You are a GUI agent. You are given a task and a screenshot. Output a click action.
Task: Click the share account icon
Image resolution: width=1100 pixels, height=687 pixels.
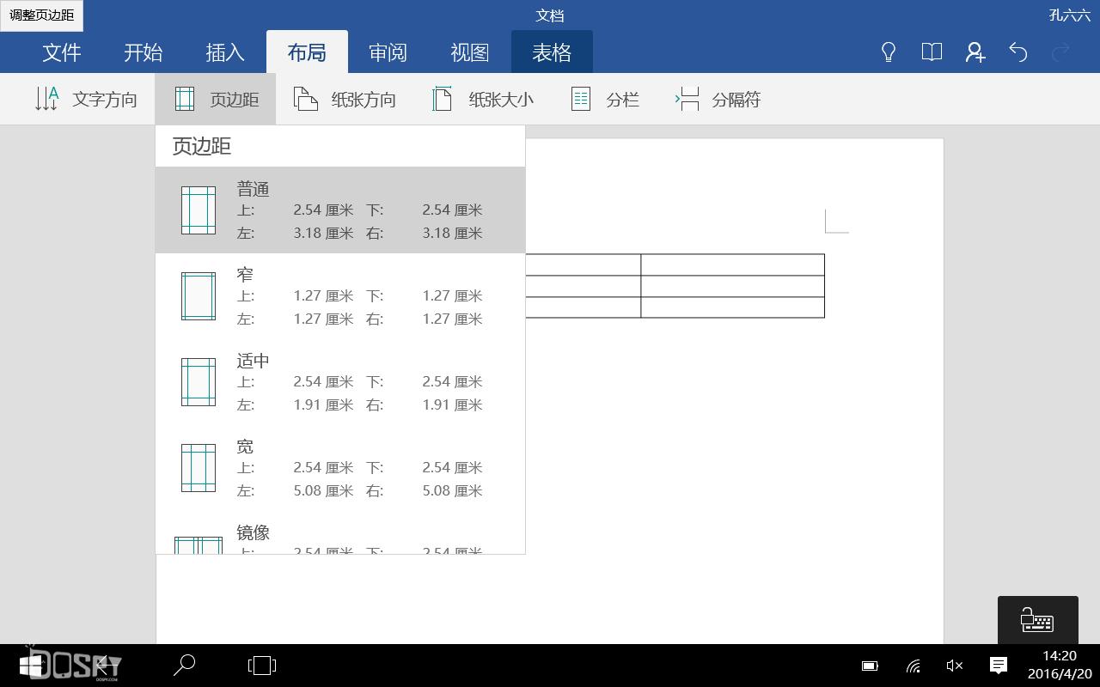(x=975, y=52)
